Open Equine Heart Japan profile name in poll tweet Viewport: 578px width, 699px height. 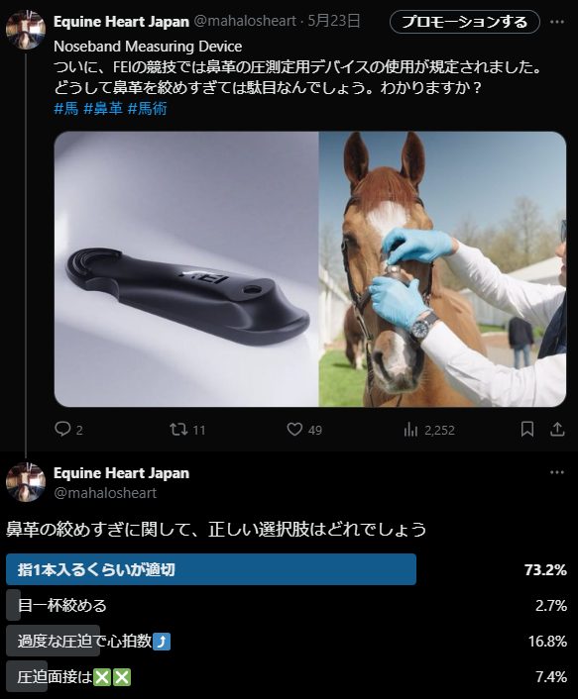coord(121,473)
